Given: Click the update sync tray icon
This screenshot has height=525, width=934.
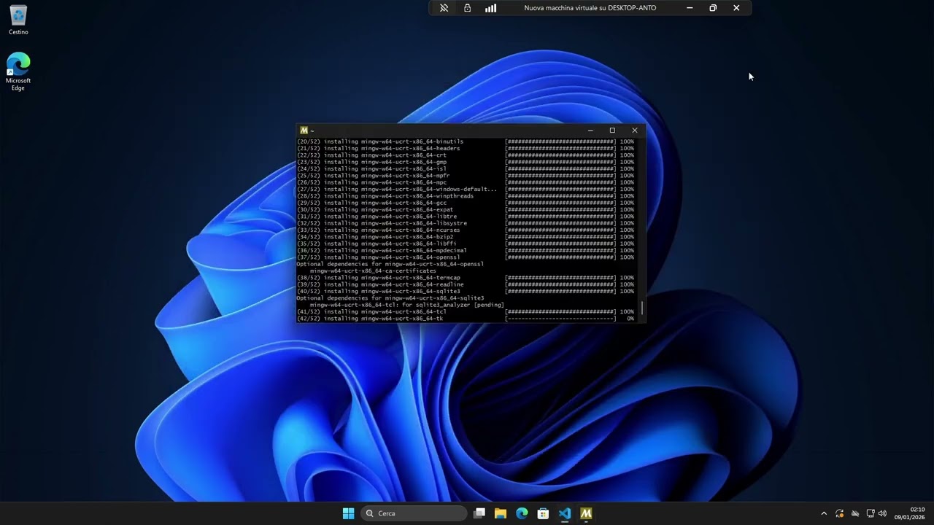Looking at the screenshot, I should point(840,513).
